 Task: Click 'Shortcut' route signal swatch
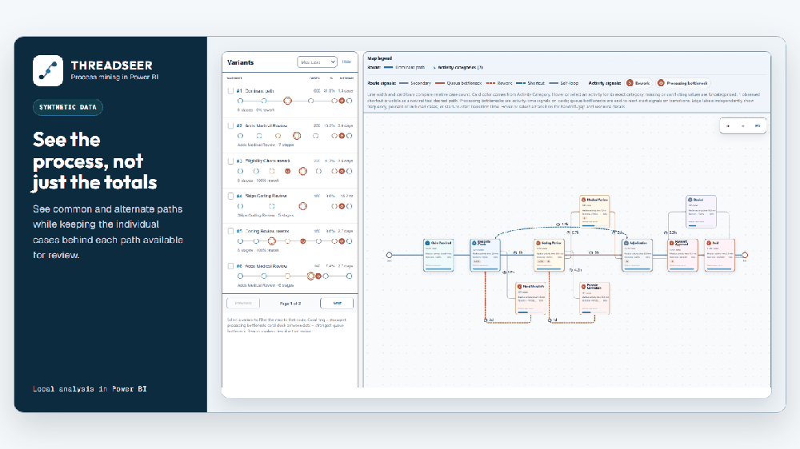point(521,83)
